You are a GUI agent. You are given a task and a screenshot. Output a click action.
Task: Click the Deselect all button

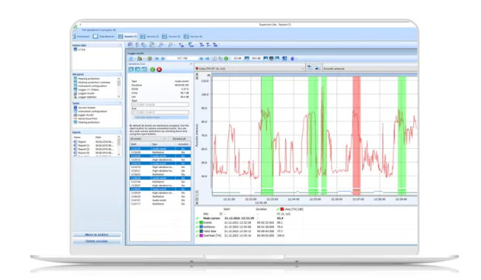coord(179,139)
